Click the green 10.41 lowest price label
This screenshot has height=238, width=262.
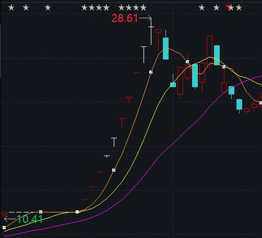pos(30,219)
